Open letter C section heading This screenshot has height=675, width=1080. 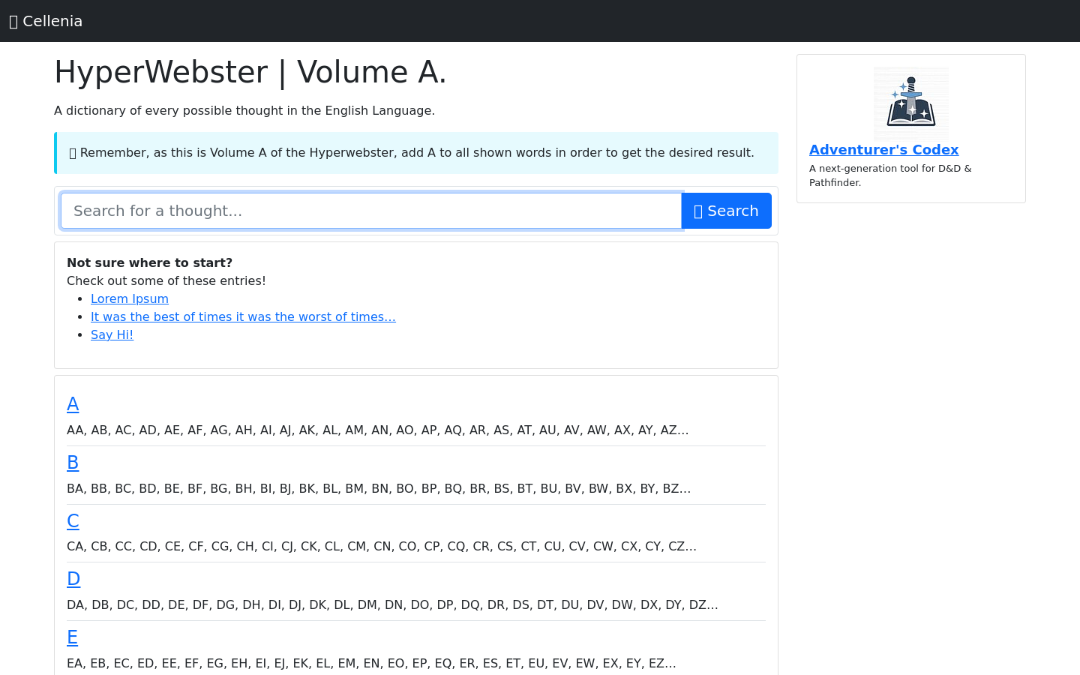click(x=73, y=521)
